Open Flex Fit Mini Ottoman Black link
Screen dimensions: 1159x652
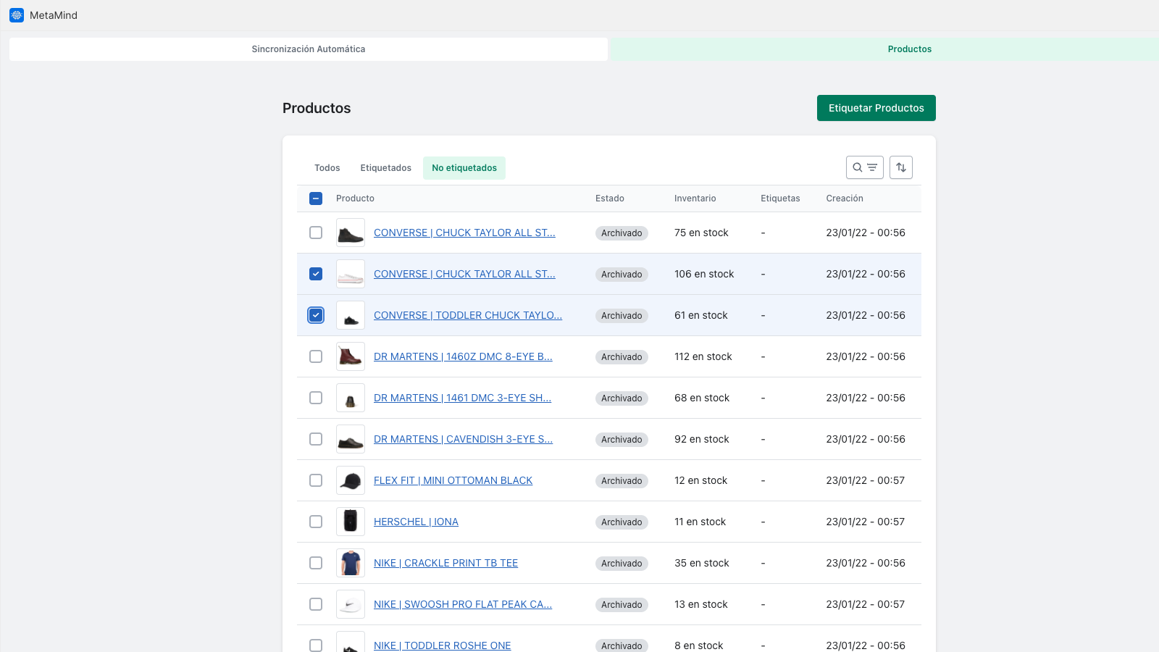click(453, 480)
